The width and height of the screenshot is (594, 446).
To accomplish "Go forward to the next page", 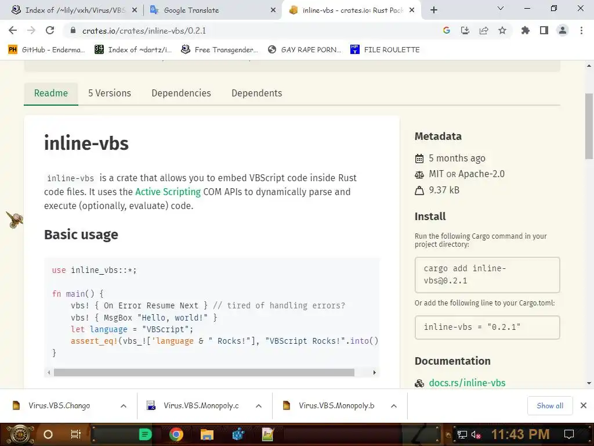I will pos(31,30).
